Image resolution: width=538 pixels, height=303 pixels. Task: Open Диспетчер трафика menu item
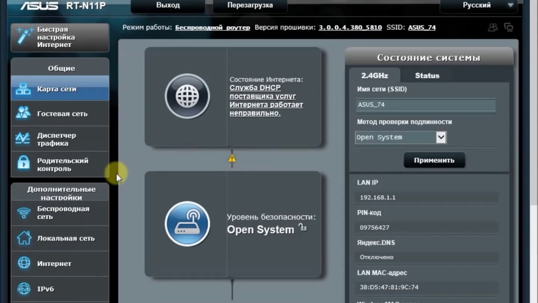[60, 139]
